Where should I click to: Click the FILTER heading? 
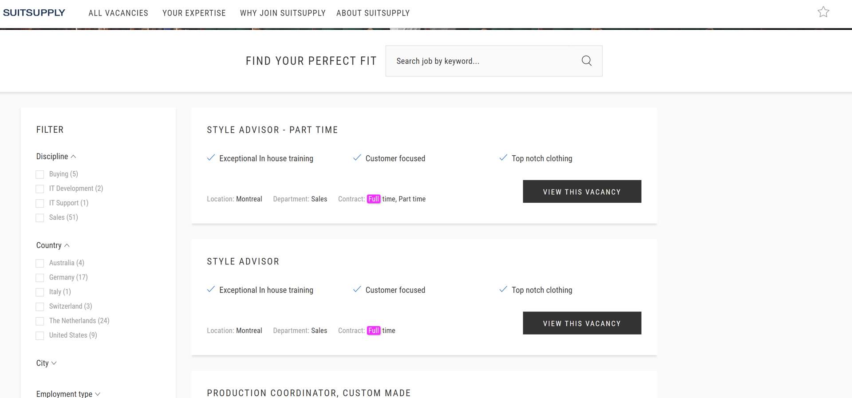pos(50,130)
